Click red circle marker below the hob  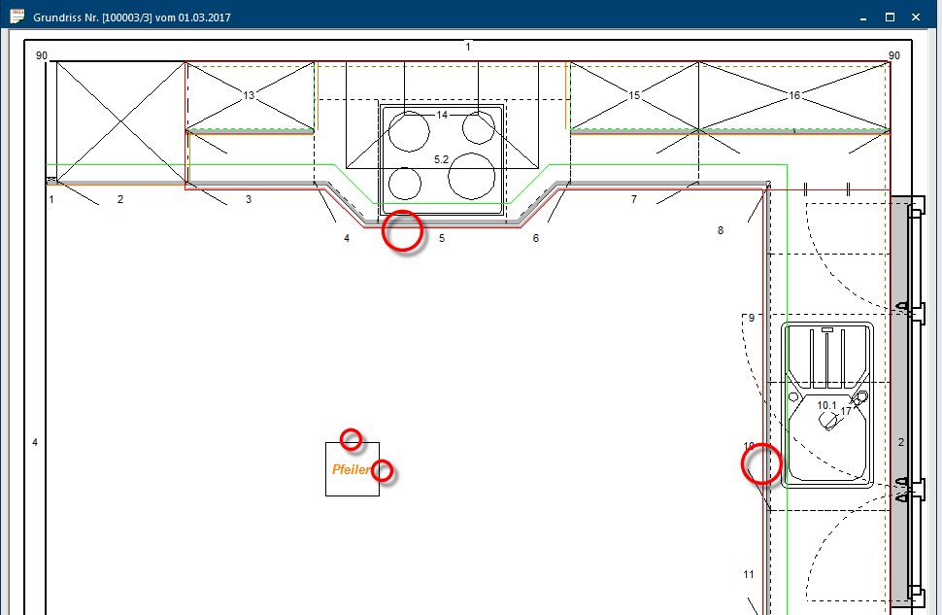click(402, 232)
